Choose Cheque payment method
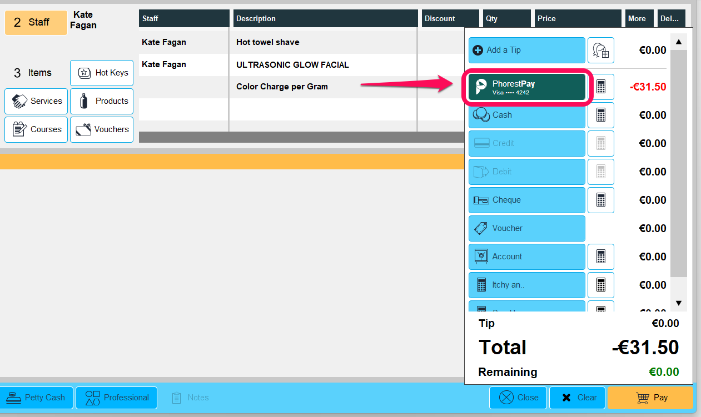This screenshot has width=701, height=417. [527, 200]
